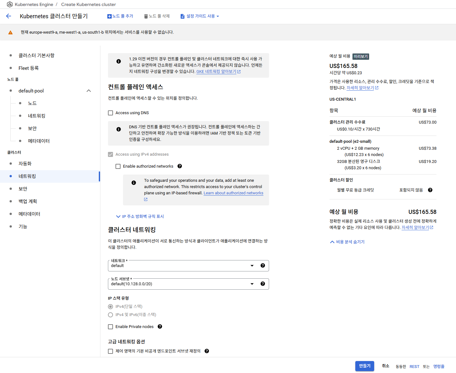Open equivalent 명령줄 link
The image size is (456, 373).
(439, 367)
